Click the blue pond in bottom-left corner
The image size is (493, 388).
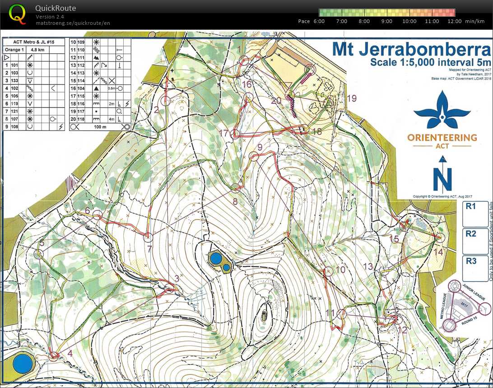tap(21, 364)
